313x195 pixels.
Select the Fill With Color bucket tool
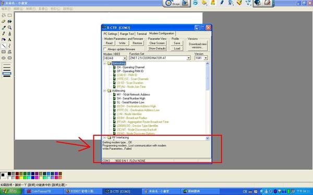(9, 21)
